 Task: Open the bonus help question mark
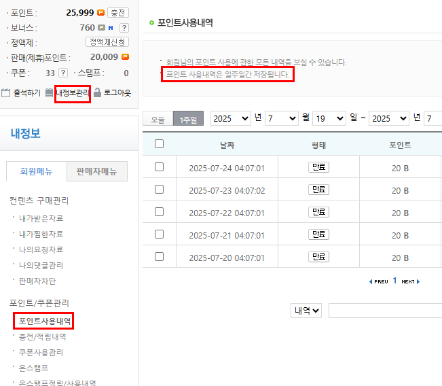pos(124,28)
